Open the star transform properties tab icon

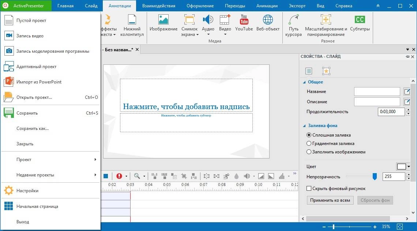[x=326, y=71]
